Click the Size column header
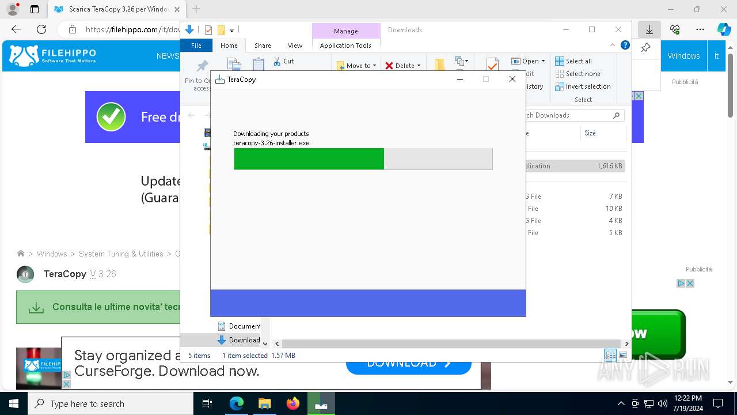Screen dimensions: 737x415 (603, 133)
